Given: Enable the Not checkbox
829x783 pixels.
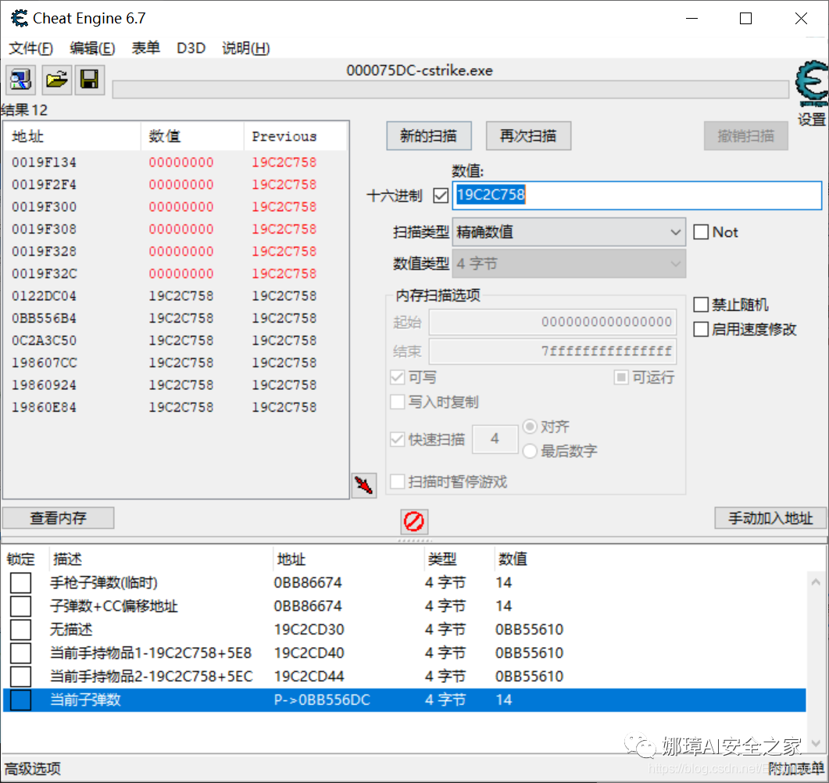Looking at the screenshot, I should 701,232.
